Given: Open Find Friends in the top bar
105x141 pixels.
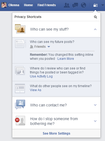Looking at the screenshot, I should pos(47,5).
